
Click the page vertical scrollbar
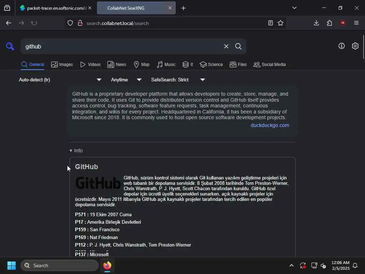coord(363,47)
